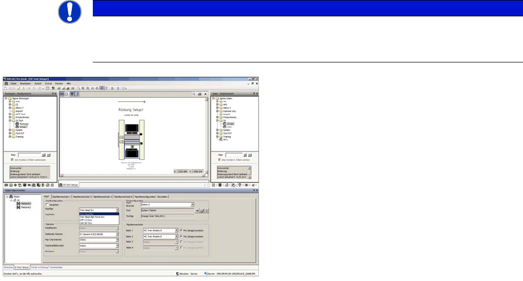Open the Extras menu
This screenshot has height=281, width=523.
pyautogui.click(x=48, y=83)
